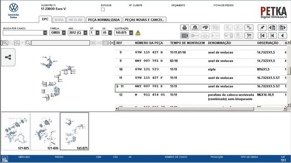The height and width of the screenshot is (163, 291).
Task: Select part number 07W 115 427 H
Action: [x=149, y=53]
